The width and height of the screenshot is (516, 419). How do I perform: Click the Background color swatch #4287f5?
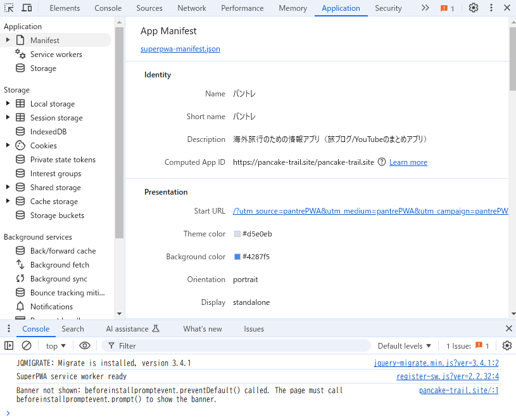tap(237, 257)
